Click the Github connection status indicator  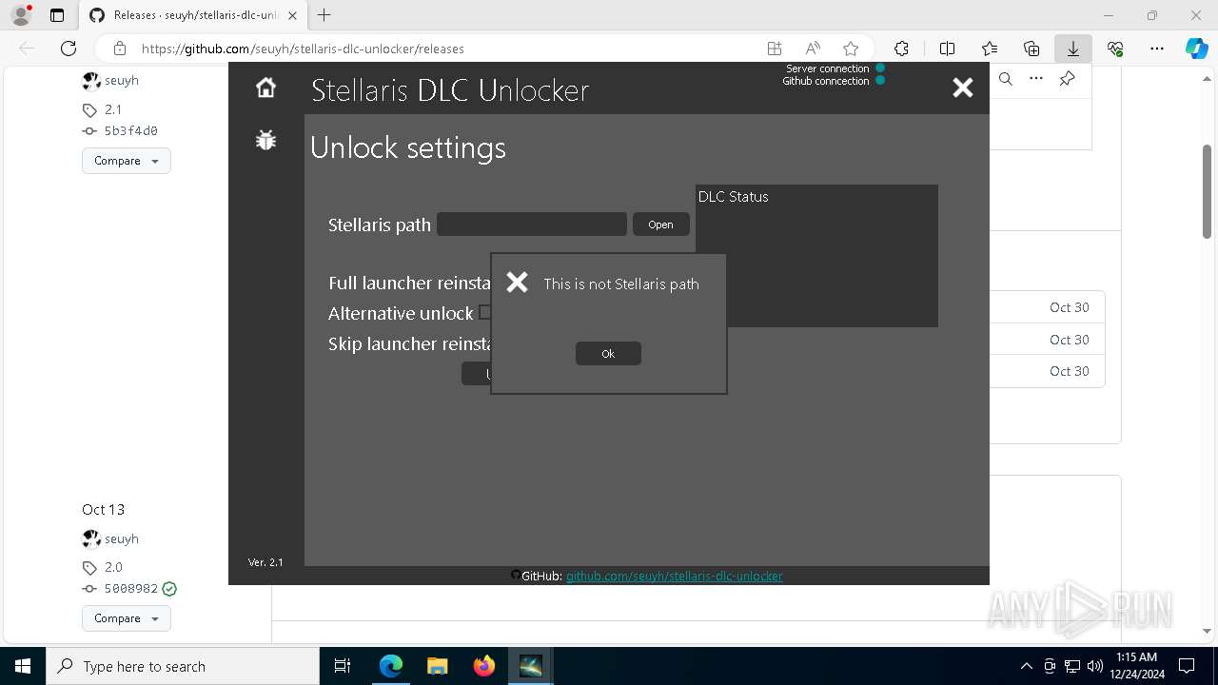click(880, 80)
